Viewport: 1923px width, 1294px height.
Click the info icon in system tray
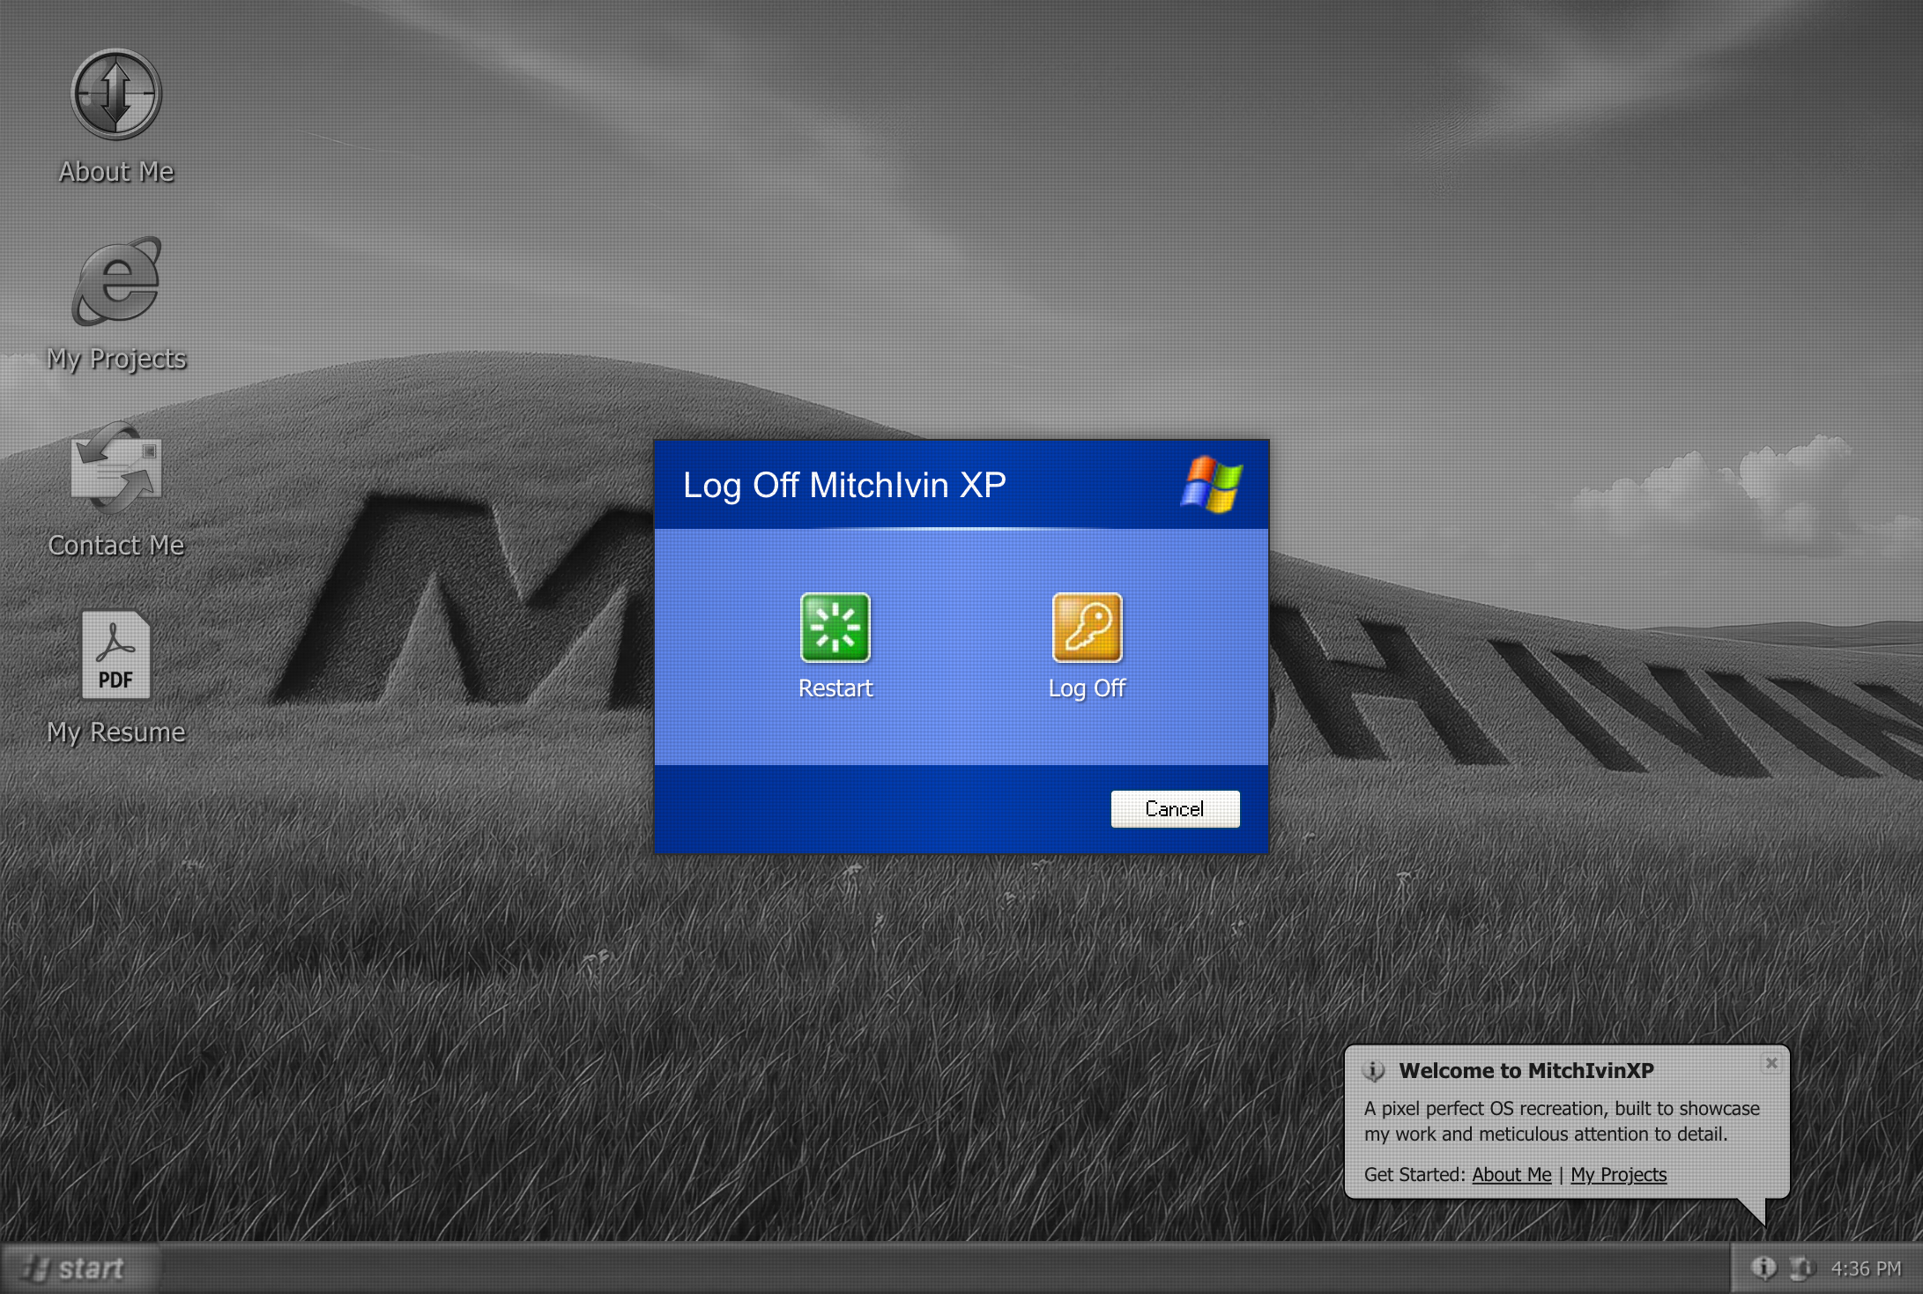[1763, 1268]
